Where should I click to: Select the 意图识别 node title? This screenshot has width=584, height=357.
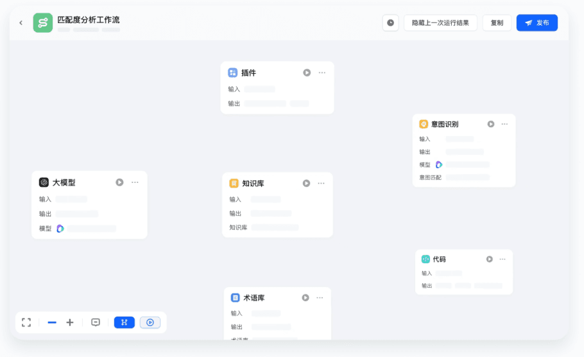tap(445, 124)
